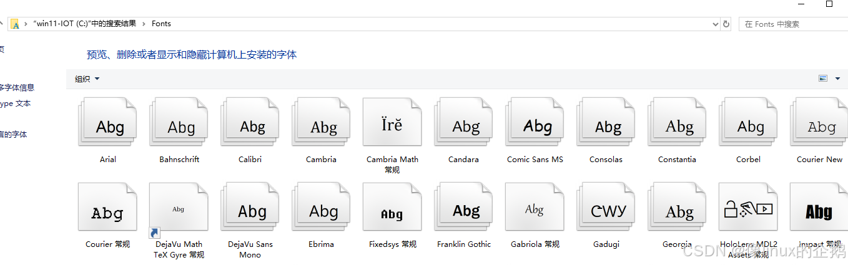Screen dimensions: 848x265
Task: Click the Franklin Gothic name label
Action: 464,244
